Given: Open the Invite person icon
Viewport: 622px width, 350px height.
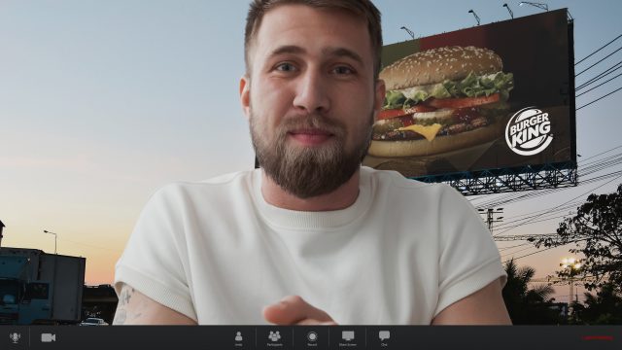Looking at the screenshot, I should [238, 336].
